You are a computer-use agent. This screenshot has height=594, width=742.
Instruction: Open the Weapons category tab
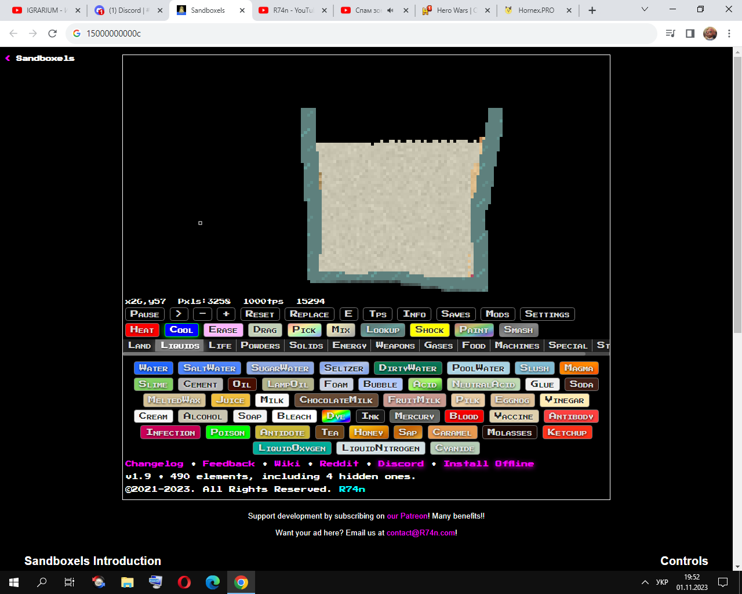[395, 346]
